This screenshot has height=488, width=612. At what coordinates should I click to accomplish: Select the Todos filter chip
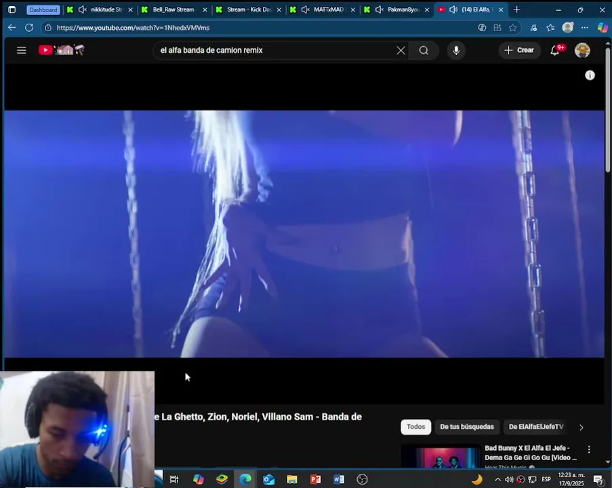tap(415, 427)
